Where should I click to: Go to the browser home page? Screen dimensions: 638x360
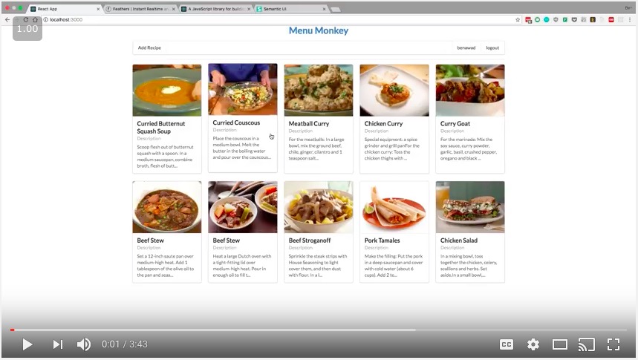pos(36,19)
